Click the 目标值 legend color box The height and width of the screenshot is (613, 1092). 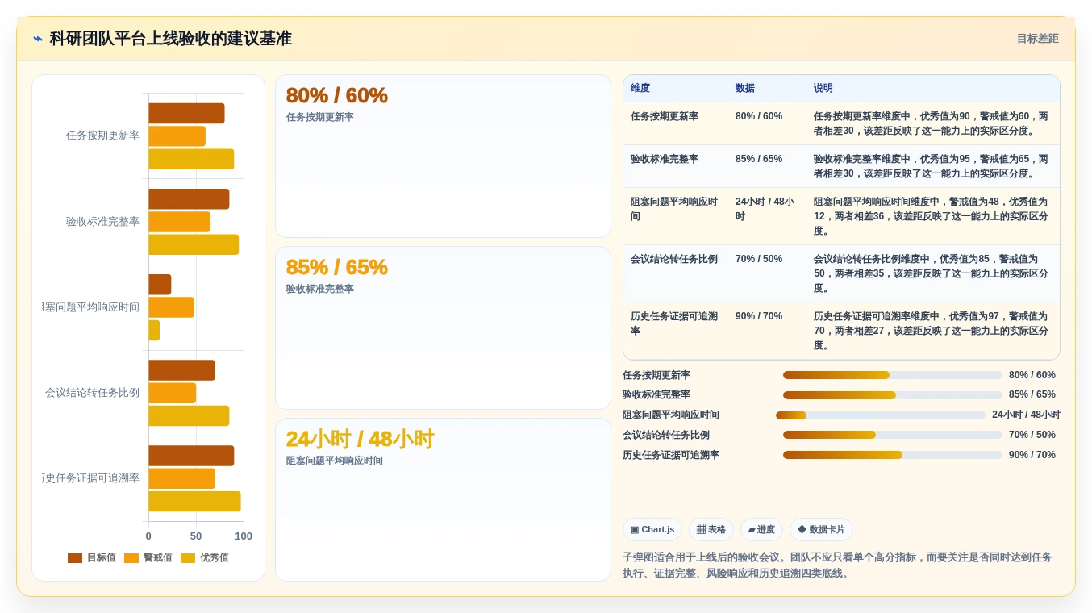[75, 558]
